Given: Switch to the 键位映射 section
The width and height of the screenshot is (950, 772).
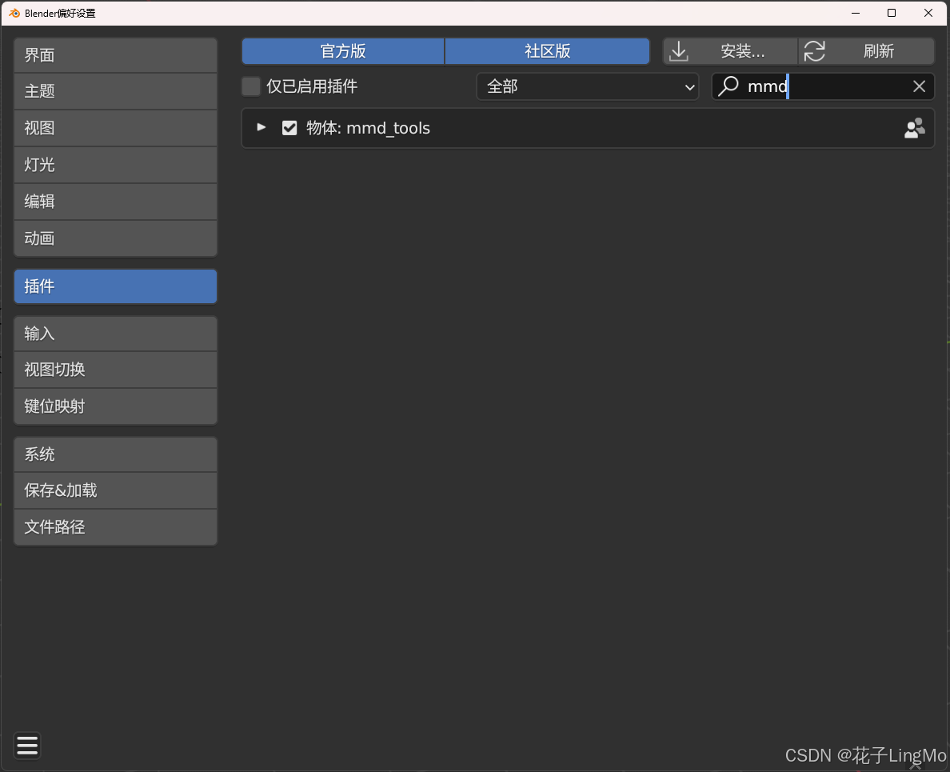Looking at the screenshot, I should (116, 406).
